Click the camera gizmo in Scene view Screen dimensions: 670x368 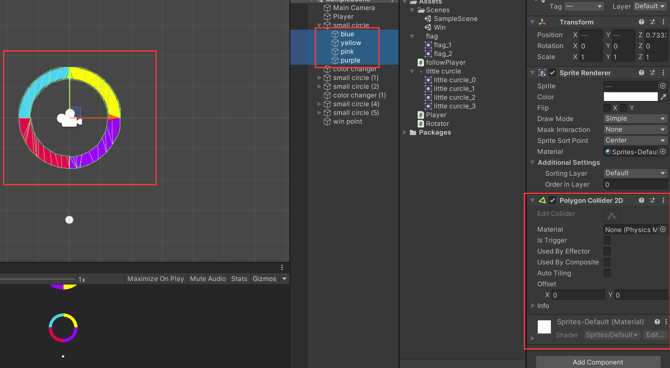(69, 118)
